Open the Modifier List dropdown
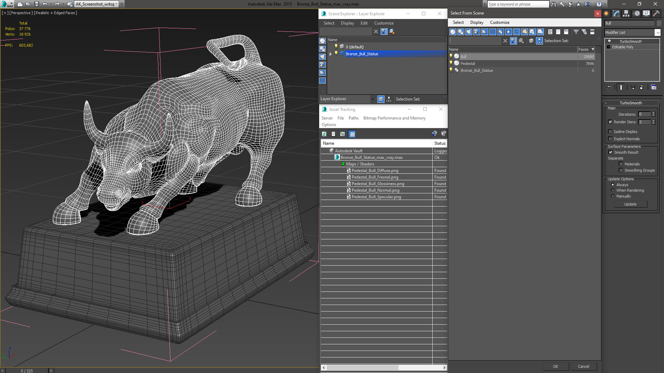This screenshot has width=664, height=373. pos(657,32)
